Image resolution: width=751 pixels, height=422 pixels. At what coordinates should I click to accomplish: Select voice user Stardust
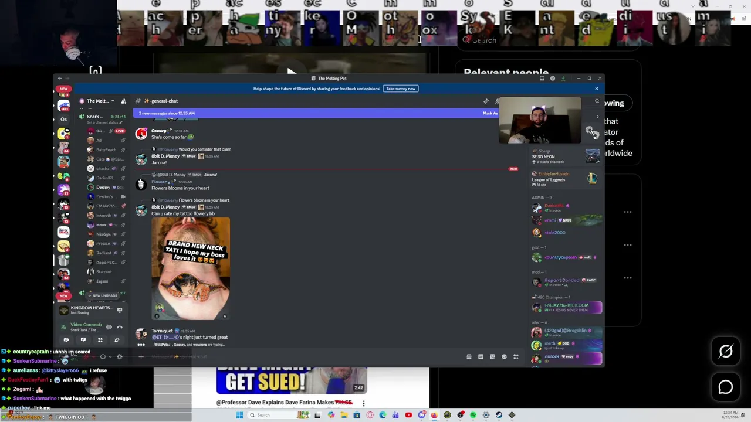click(104, 271)
